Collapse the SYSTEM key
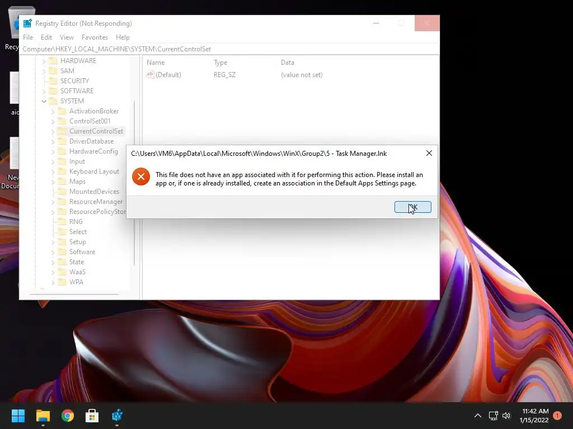Screen dimensions: 573x429 pyautogui.click(x=44, y=101)
